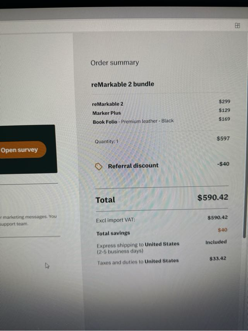The width and height of the screenshot is (248, 331).
Task: Click the reMarkable 2 line item
Action: (x=108, y=104)
